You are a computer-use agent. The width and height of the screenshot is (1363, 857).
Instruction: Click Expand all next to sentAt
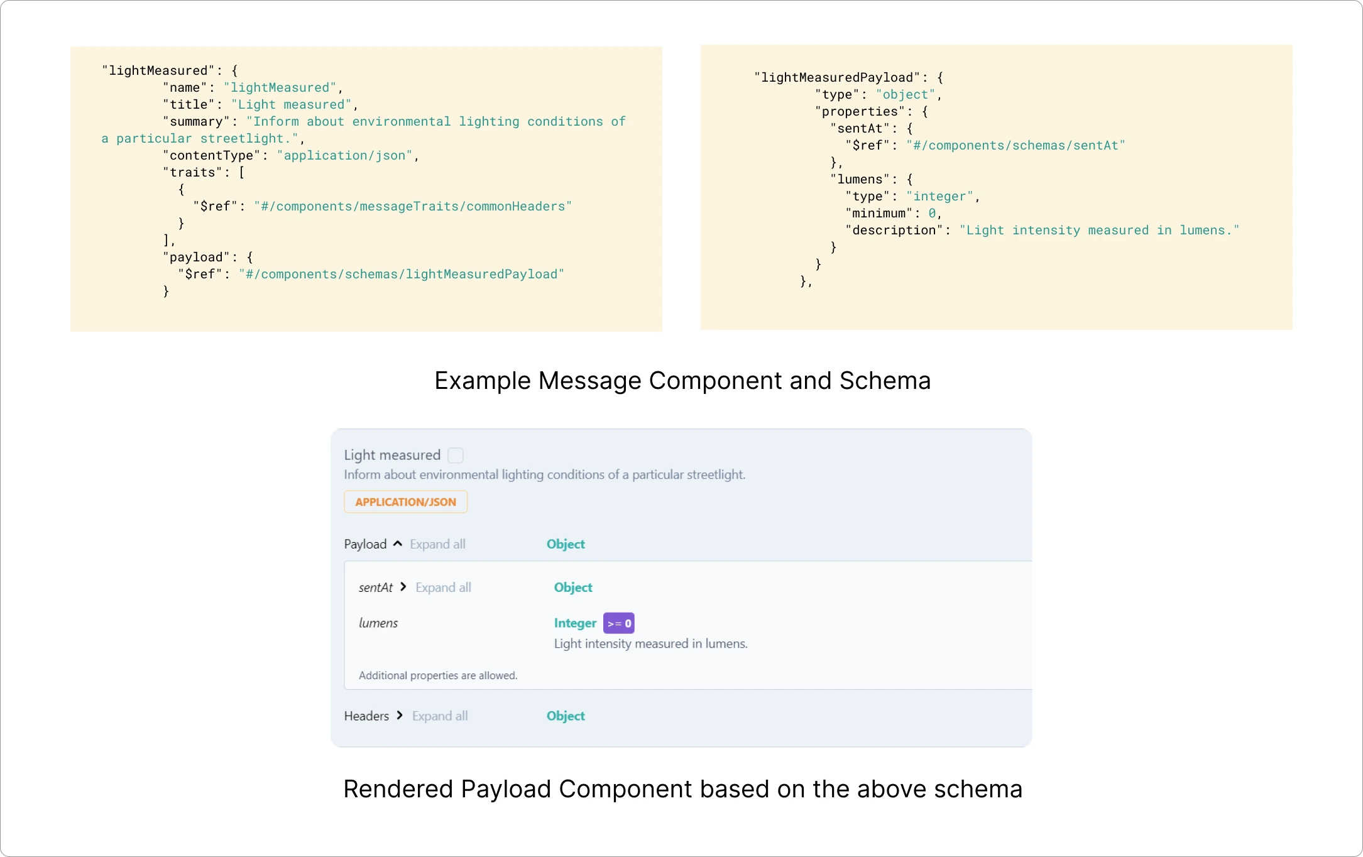[x=443, y=587]
